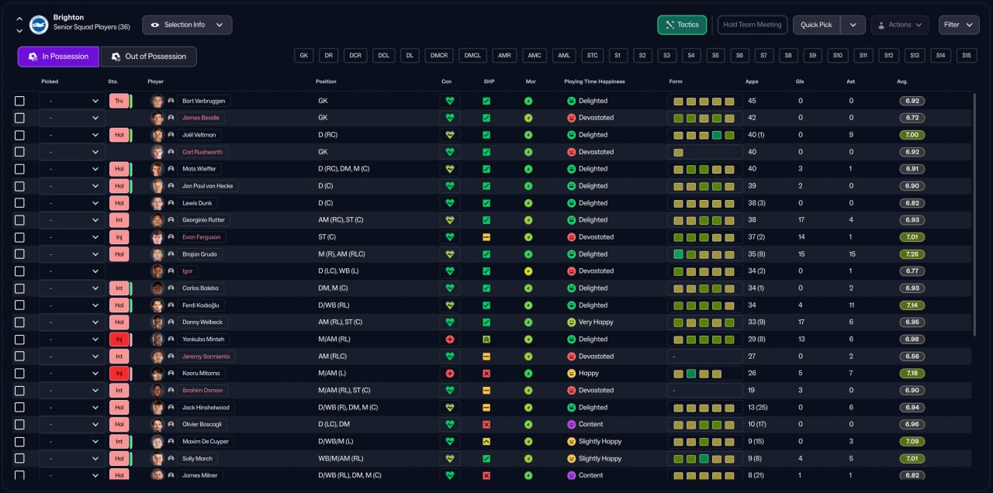993x493 pixels.
Task: Click Joël Veltman's condition heart icon
Action: click(449, 135)
